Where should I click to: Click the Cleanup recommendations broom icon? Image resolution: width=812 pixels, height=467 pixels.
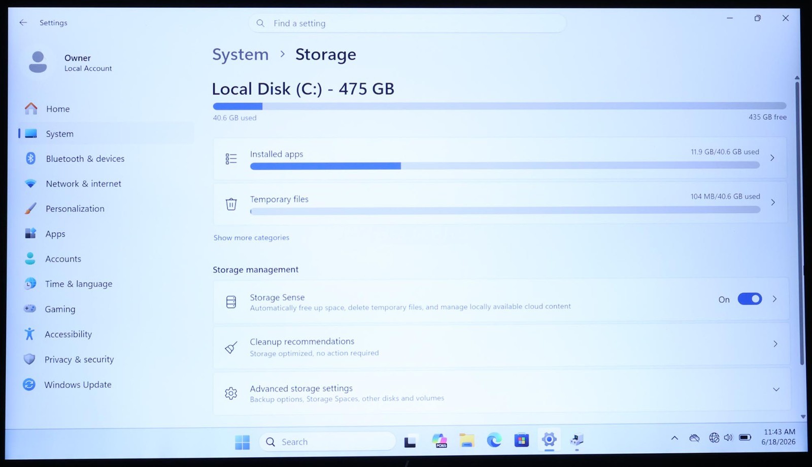(x=231, y=347)
